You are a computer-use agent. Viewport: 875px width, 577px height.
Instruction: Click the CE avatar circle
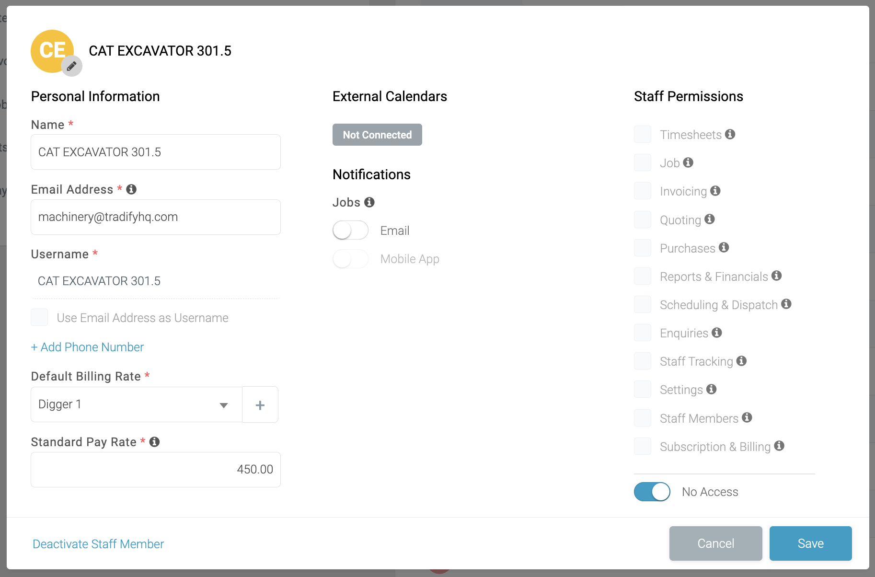point(52,51)
